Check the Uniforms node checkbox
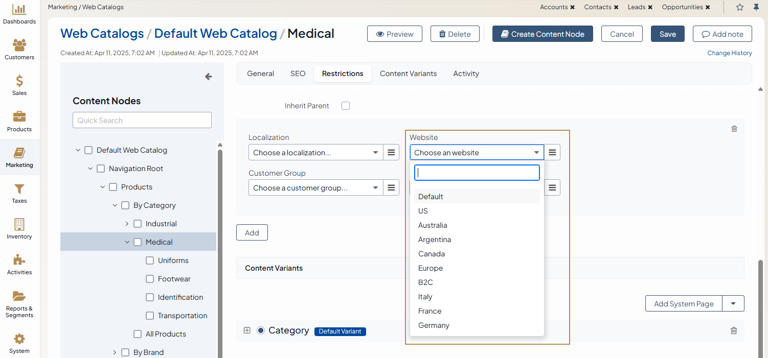Screen dimensions: 768x358 pyautogui.click(x=150, y=260)
